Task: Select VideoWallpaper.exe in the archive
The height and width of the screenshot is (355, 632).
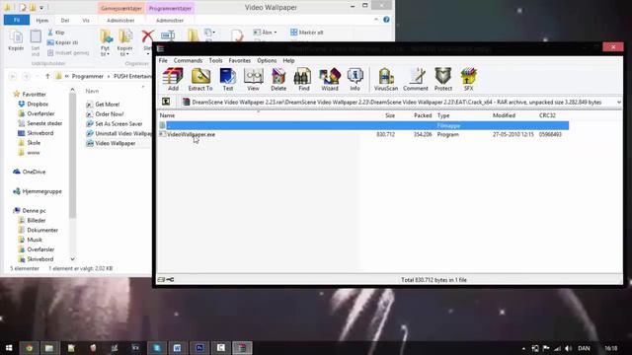Action: (191, 134)
